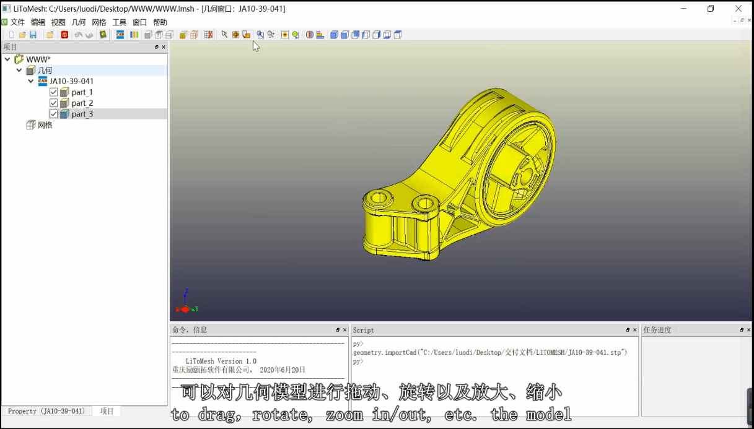This screenshot has height=429, width=754.
Task: Collapse the JA10-39-041 CAD node
Action: pyautogui.click(x=30, y=81)
